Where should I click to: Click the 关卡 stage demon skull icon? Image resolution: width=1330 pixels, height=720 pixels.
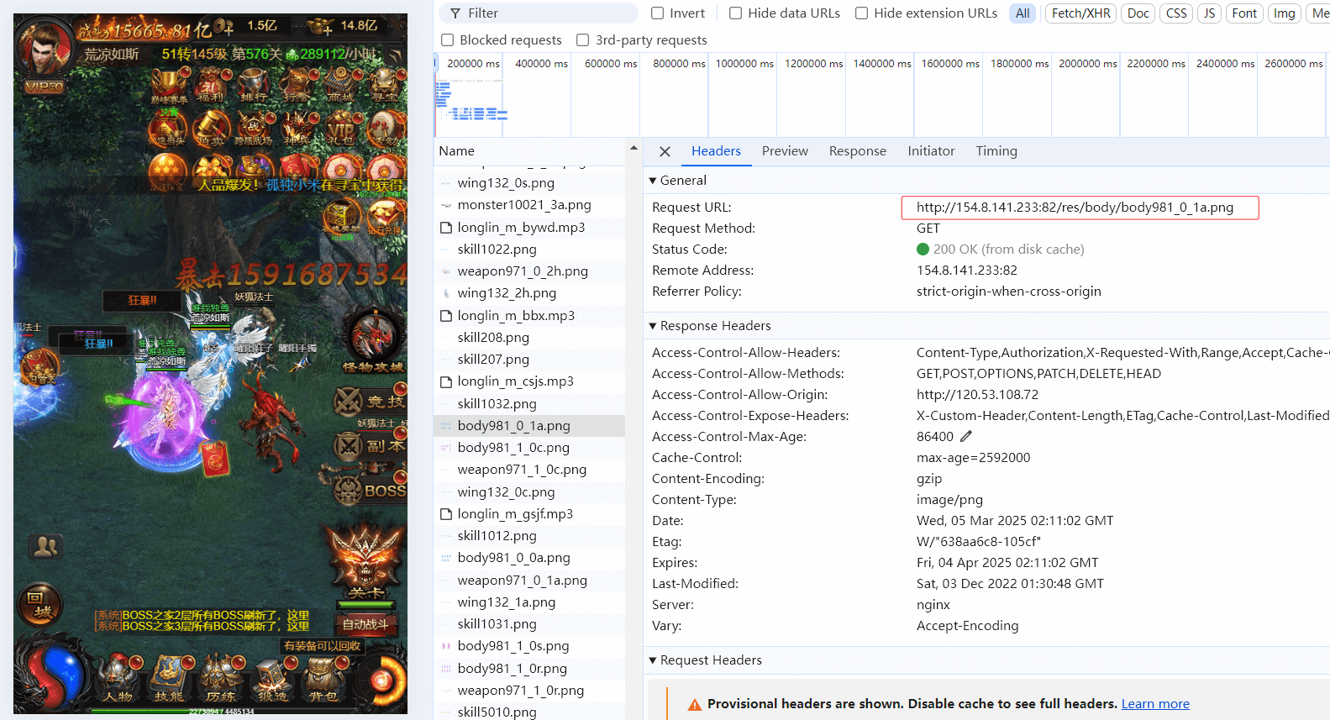tap(366, 562)
